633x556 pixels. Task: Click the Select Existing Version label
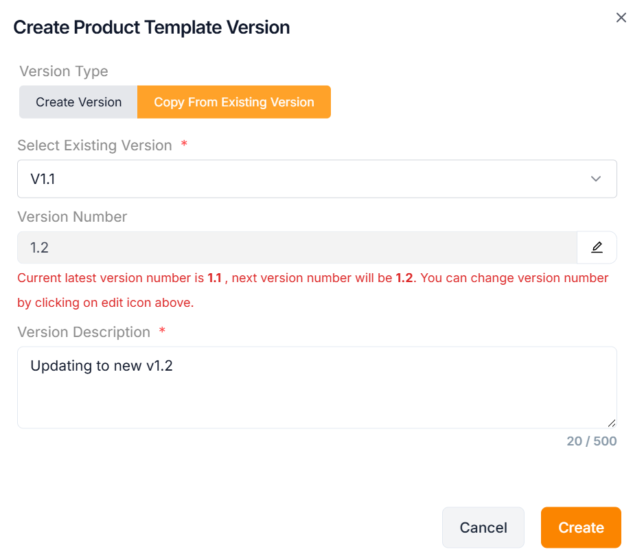95,146
